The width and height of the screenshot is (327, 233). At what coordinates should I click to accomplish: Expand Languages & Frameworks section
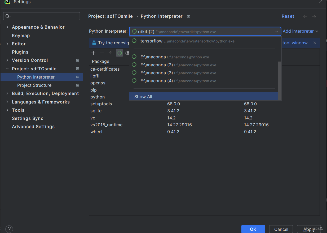[x=7, y=102]
